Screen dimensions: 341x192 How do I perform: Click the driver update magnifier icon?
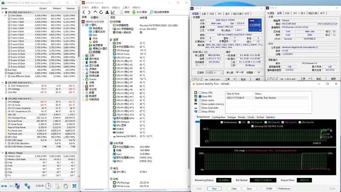pos(152,12)
